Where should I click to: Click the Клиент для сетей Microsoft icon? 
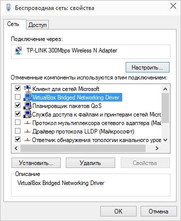27,88
